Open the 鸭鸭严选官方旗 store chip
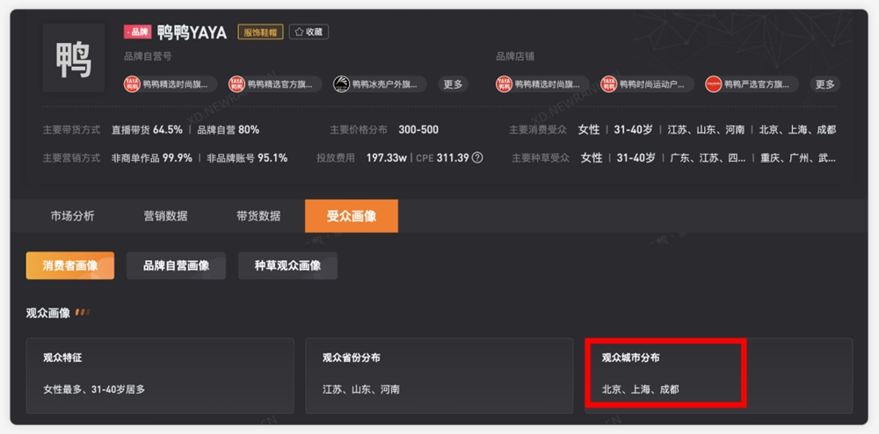Screen dimensions: 879x434 [x=752, y=84]
